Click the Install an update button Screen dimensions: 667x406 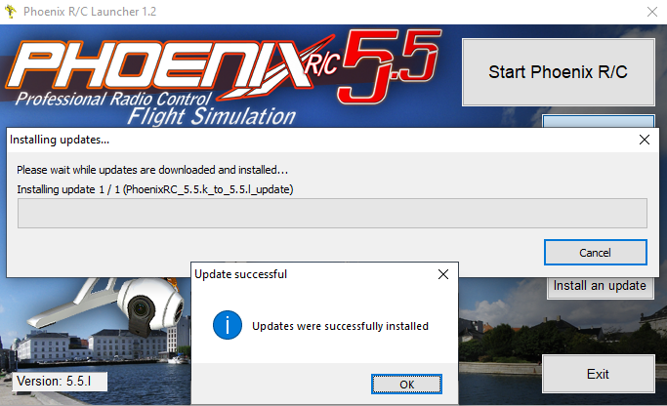[x=600, y=288]
